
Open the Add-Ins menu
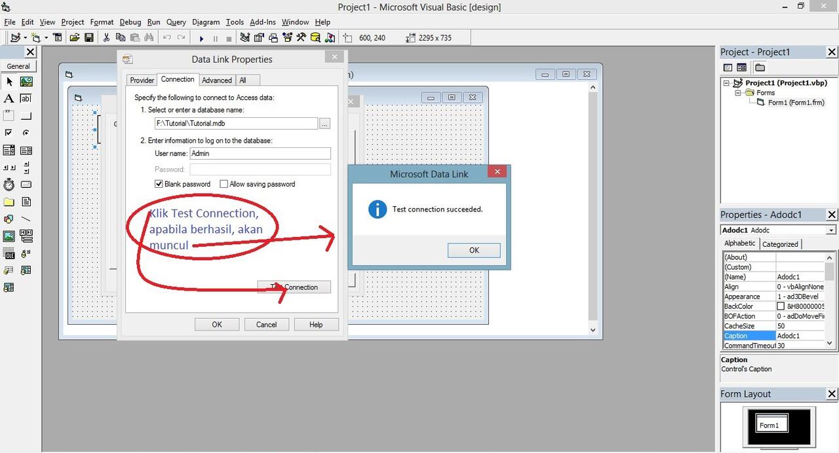263,22
